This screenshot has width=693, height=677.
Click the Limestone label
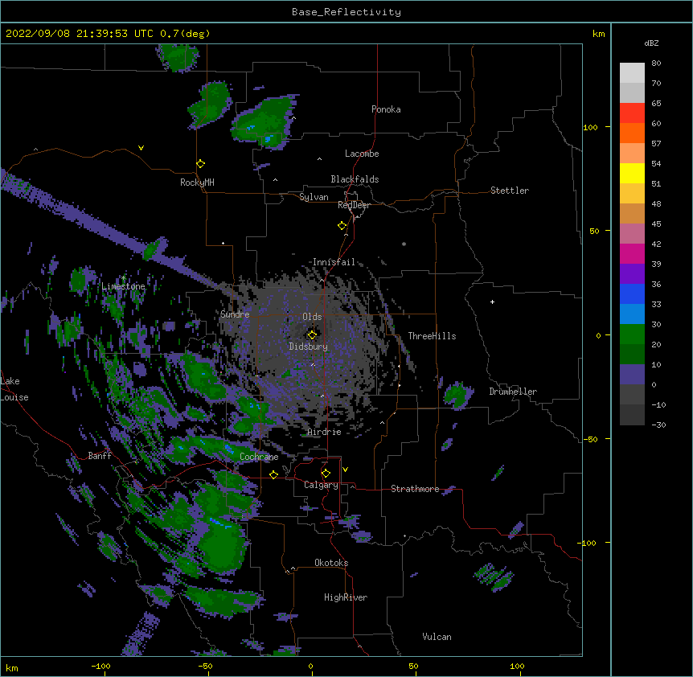(x=123, y=286)
